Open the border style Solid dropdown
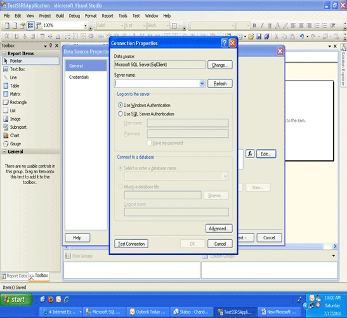 pos(122,25)
